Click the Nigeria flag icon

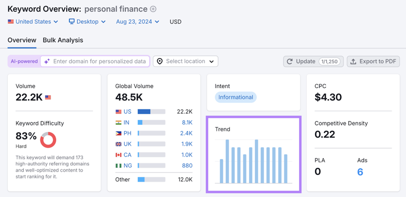click(118, 166)
